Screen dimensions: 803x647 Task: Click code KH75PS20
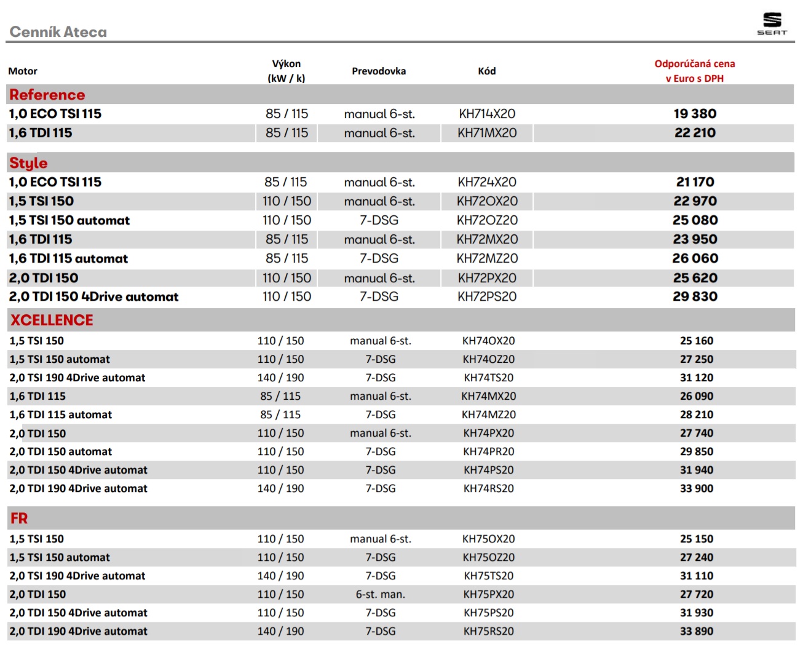(x=489, y=613)
